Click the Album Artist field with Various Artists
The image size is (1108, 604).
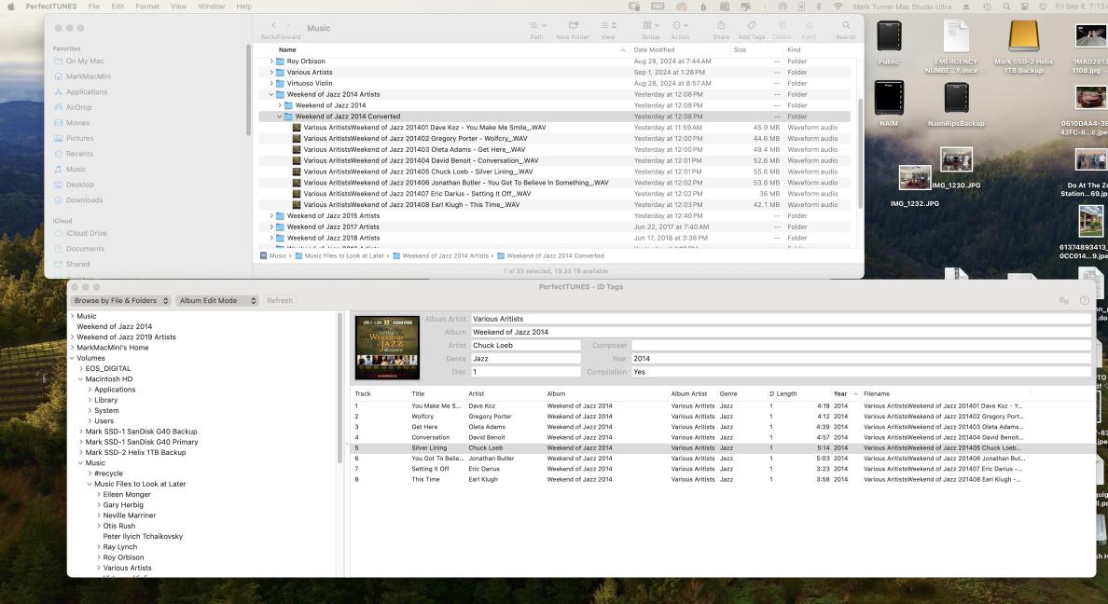(x=781, y=320)
